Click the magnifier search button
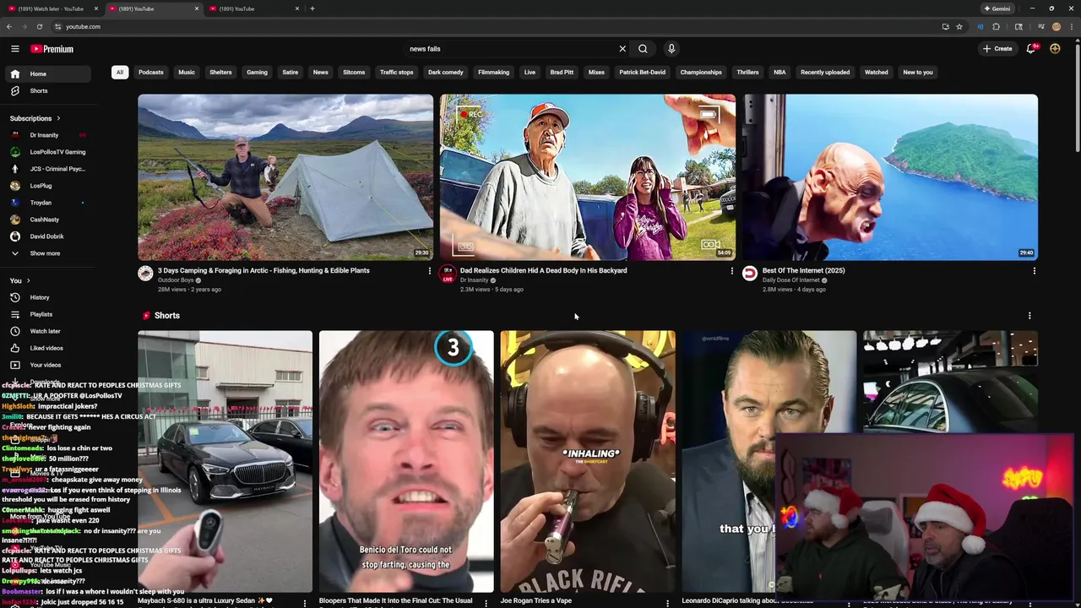 point(643,49)
